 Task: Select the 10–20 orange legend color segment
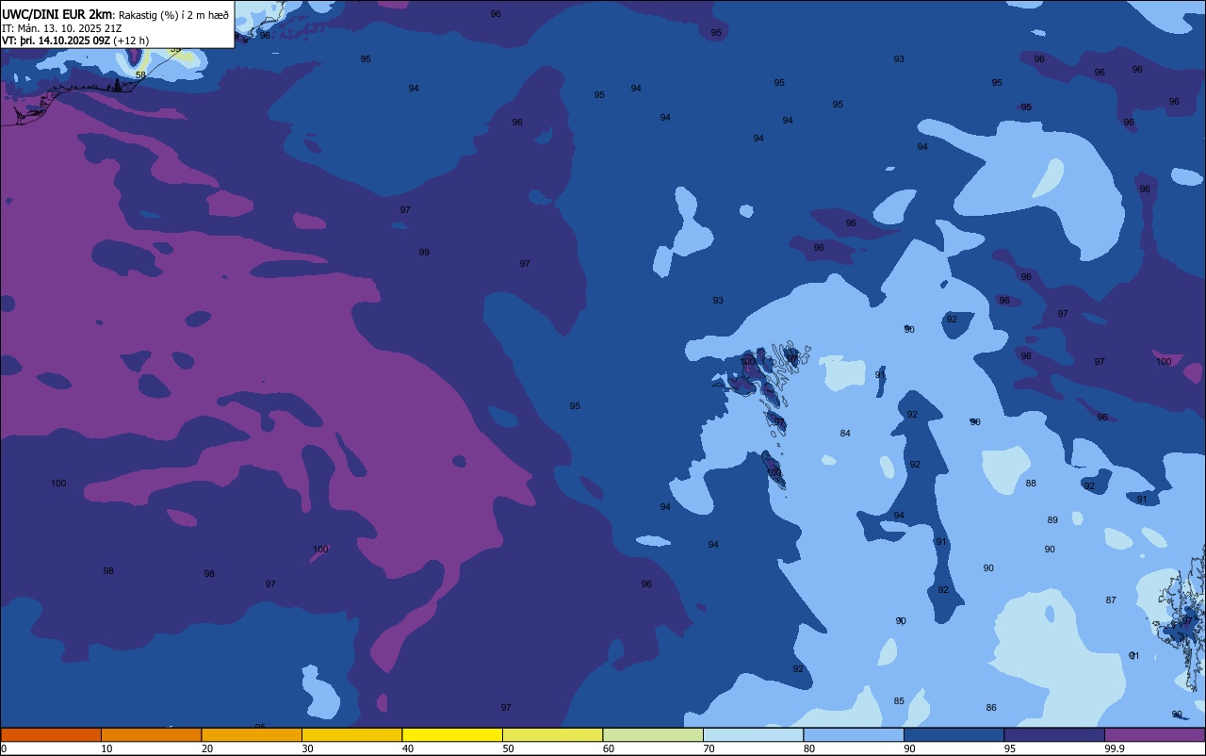pyautogui.click(x=151, y=734)
